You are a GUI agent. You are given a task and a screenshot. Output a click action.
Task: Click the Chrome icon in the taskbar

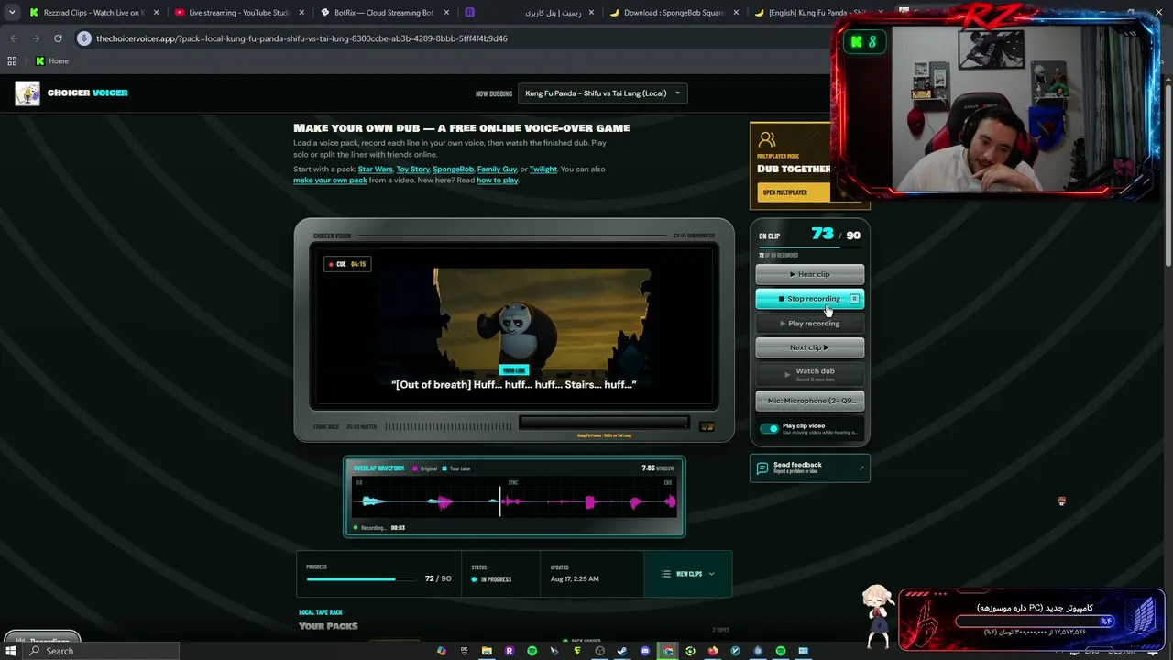pyautogui.click(x=668, y=651)
